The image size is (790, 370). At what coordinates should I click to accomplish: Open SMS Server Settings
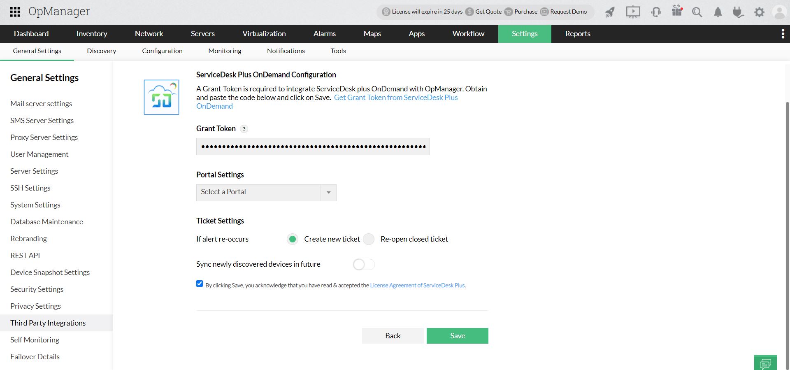click(42, 121)
